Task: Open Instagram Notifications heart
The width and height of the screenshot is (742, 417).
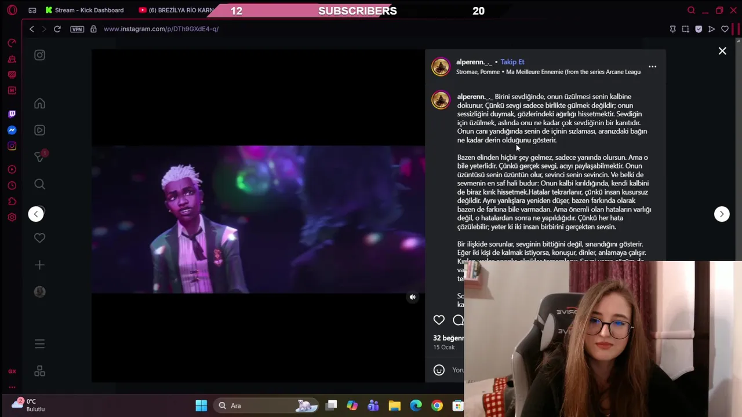Action: 39,238
